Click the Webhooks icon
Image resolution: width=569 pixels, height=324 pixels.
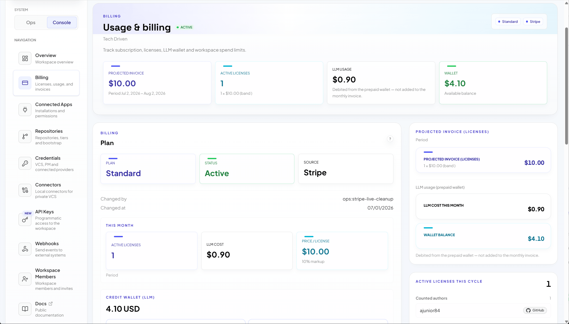25,249
